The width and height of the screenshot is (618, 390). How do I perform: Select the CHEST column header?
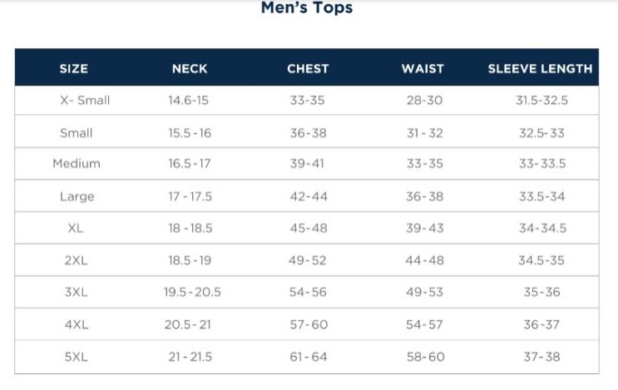(x=308, y=68)
